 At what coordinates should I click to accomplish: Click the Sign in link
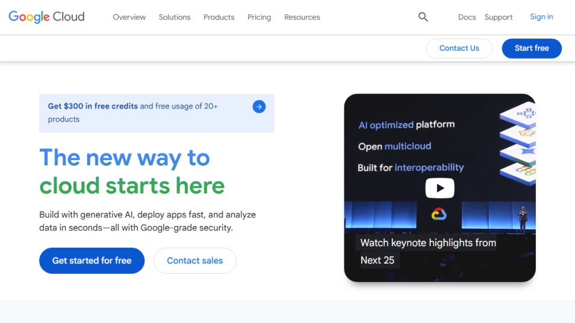coord(541,17)
